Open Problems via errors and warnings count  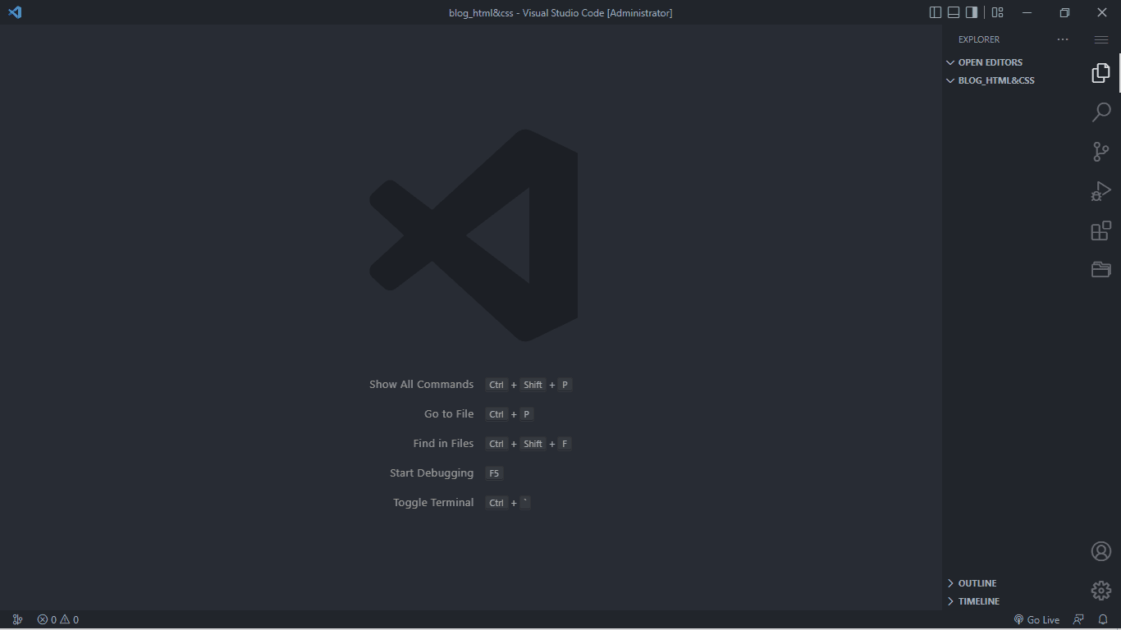(58, 619)
